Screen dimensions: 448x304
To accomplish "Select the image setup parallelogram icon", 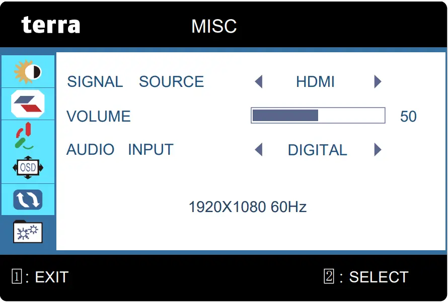I will tap(28, 104).
